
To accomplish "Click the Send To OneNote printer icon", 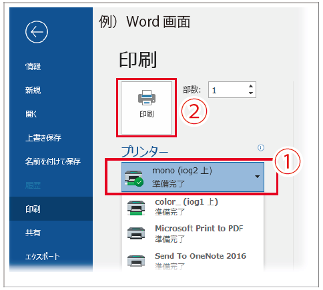I will 136,261.
